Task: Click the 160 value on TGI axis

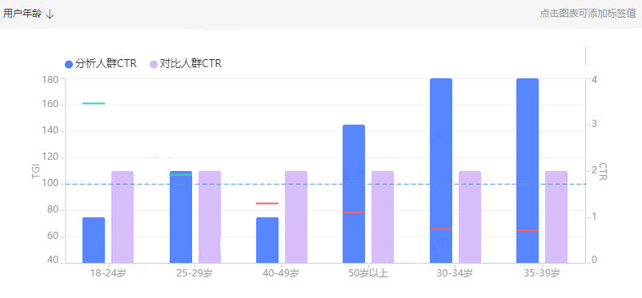Action: [x=50, y=105]
